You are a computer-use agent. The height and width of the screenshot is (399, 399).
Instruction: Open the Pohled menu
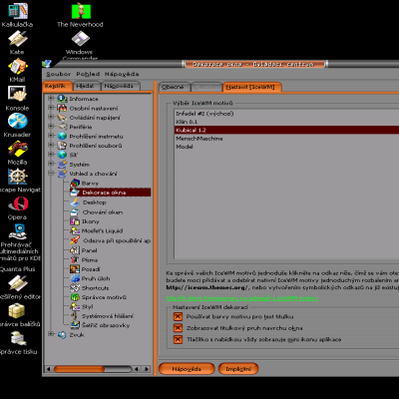click(88, 74)
